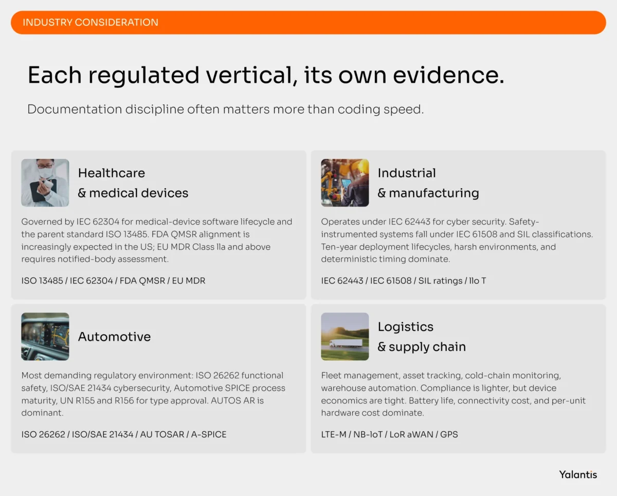Click the 'IEC 62443 / IEC 61508 / SIL ratings' line
617x496 pixels.
point(404,281)
